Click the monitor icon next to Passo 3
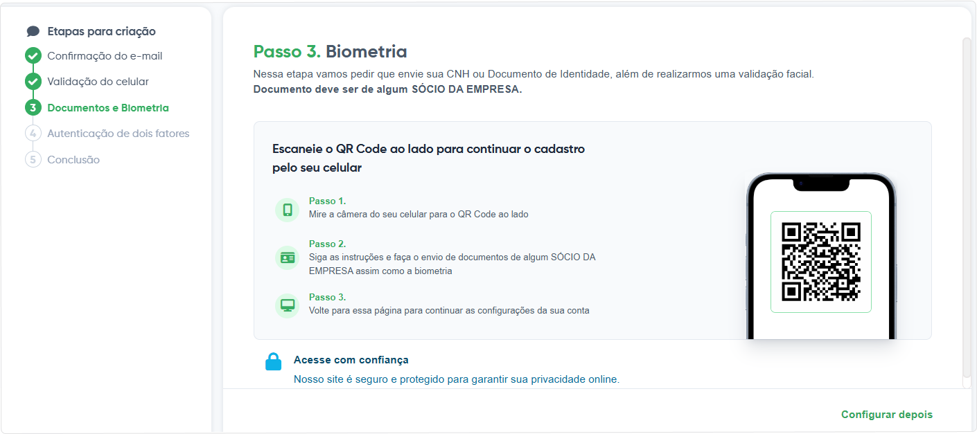Image resolution: width=977 pixels, height=434 pixels. tap(288, 305)
